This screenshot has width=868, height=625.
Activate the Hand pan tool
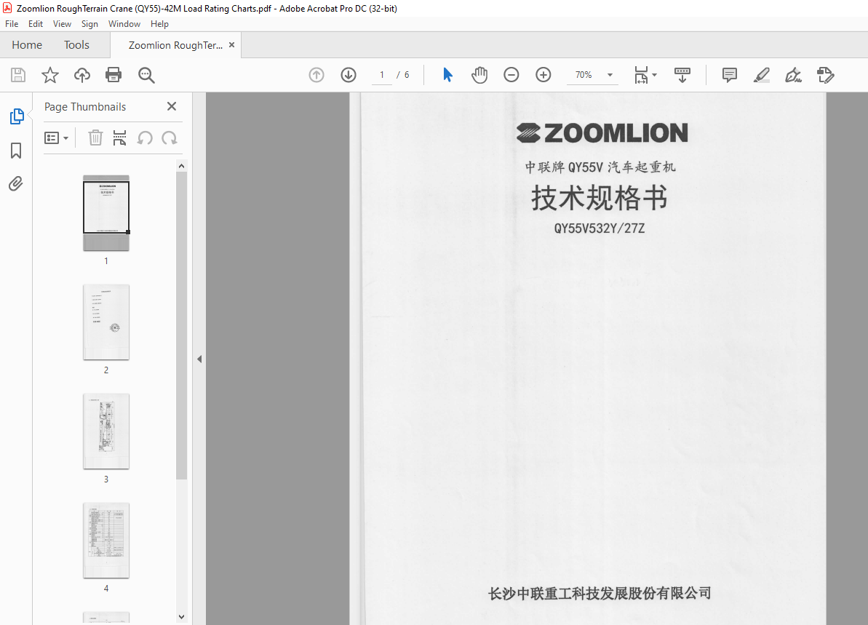pos(479,75)
